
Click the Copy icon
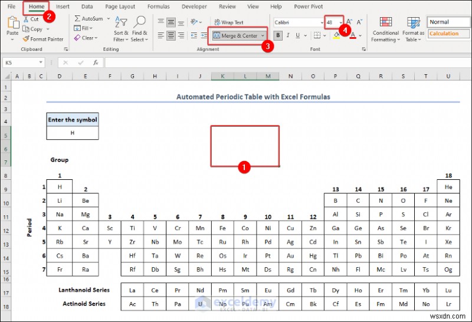pos(26,29)
